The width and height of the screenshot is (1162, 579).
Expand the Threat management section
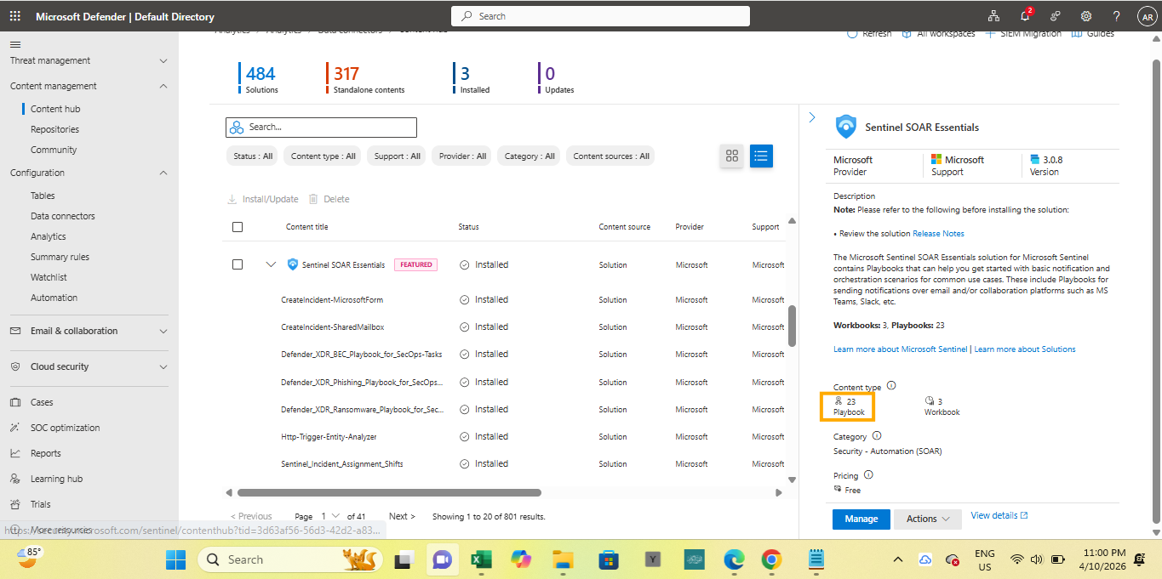pos(163,60)
